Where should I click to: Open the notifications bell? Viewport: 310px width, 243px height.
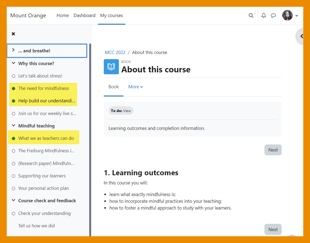(x=264, y=16)
